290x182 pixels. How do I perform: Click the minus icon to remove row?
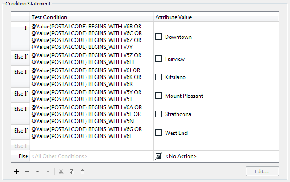pos(27,171)
